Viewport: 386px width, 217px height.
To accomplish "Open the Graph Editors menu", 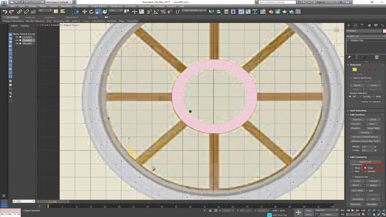I will click(99, 6).
